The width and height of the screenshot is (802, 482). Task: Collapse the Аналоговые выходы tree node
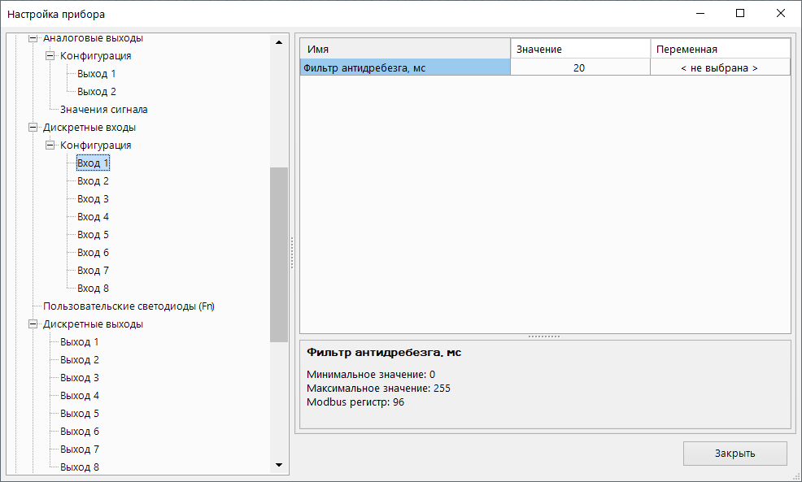[33, 38]
